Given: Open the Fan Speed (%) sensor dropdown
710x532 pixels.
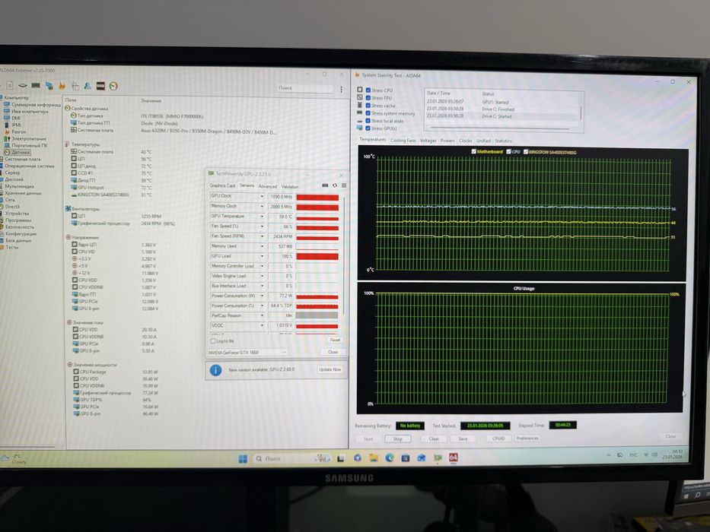Looking at the screenshot, I should [x=262, y=226].
